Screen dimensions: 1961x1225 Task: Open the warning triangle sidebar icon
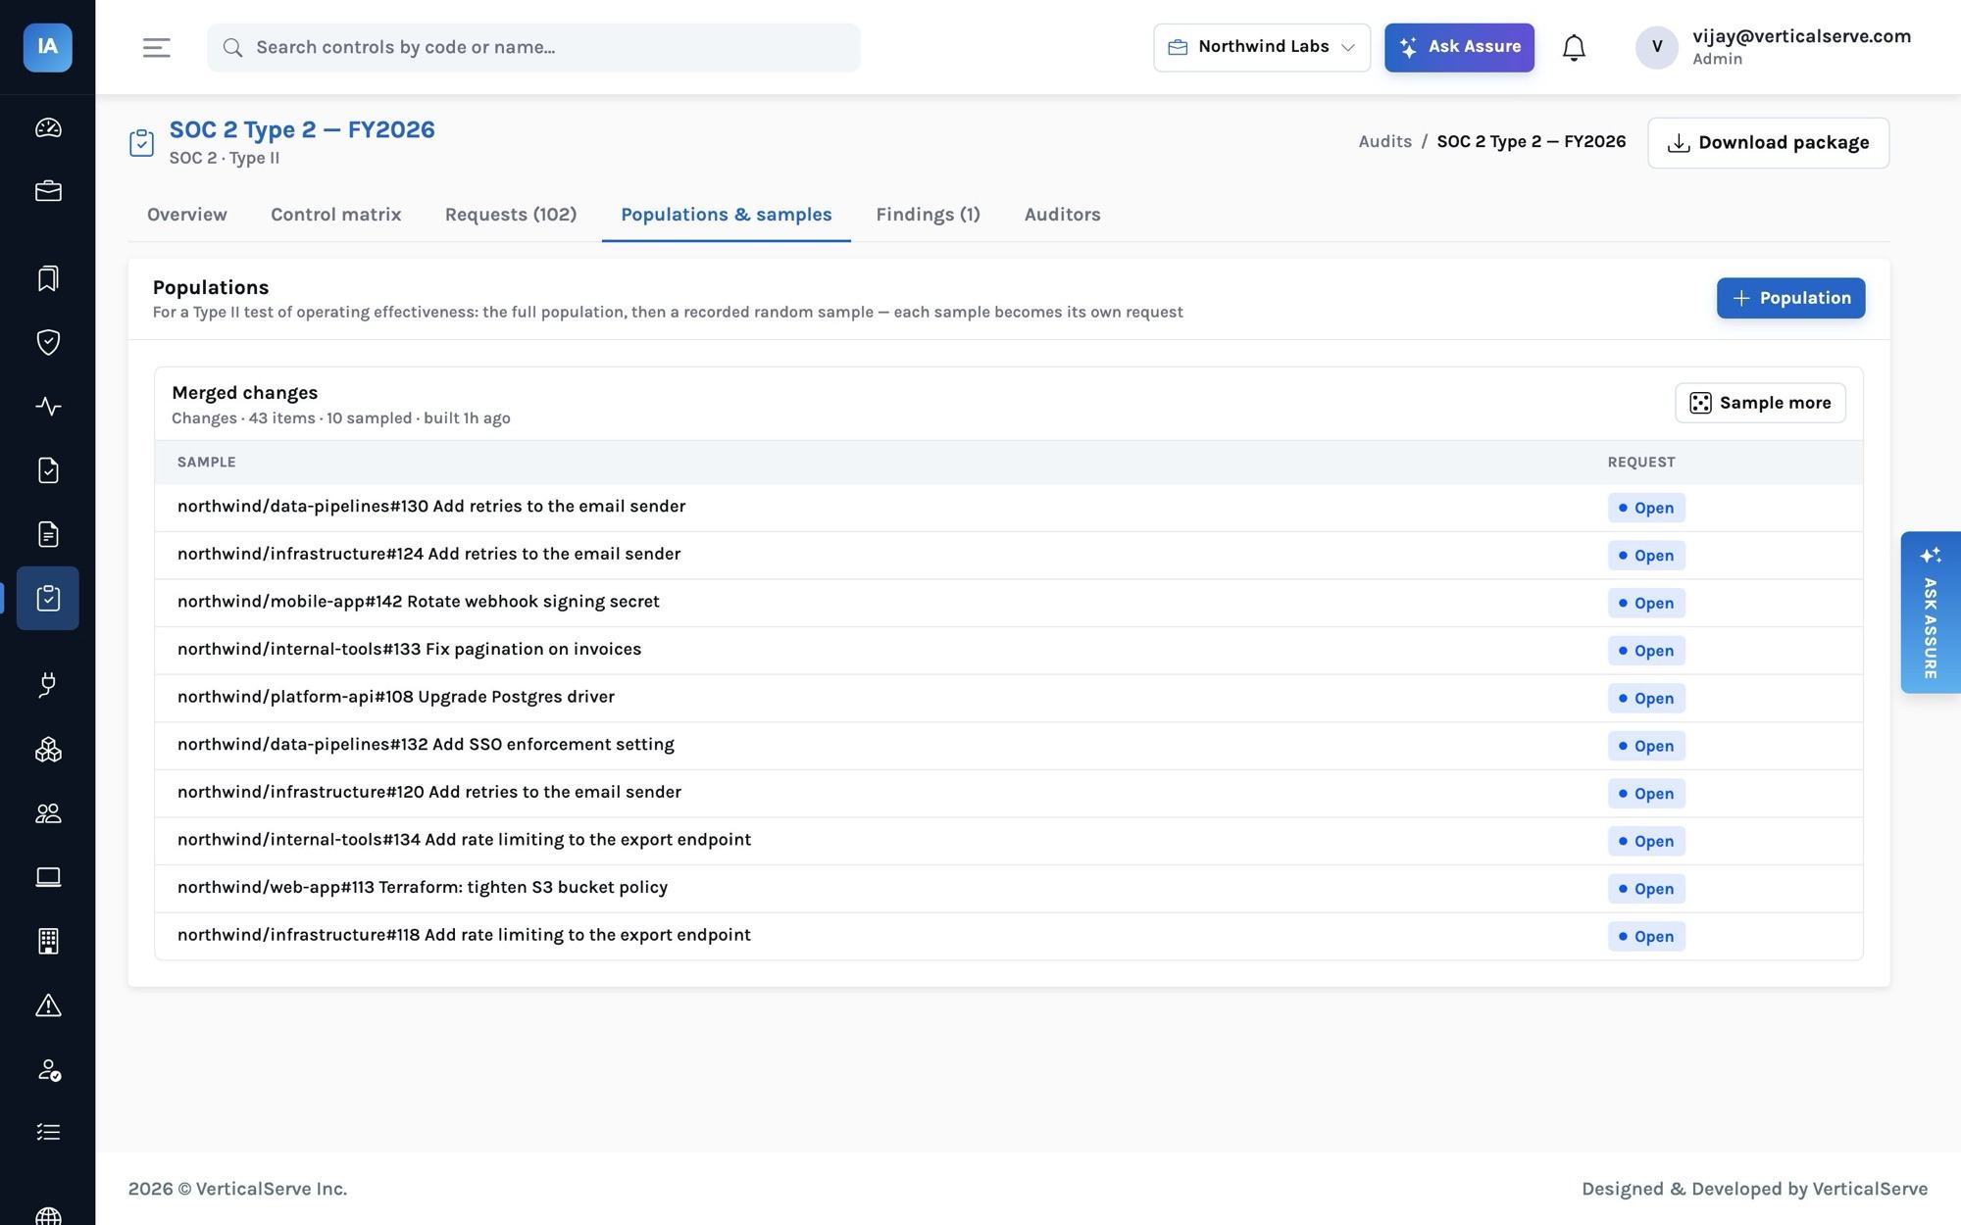click(x=48, y=1005)
